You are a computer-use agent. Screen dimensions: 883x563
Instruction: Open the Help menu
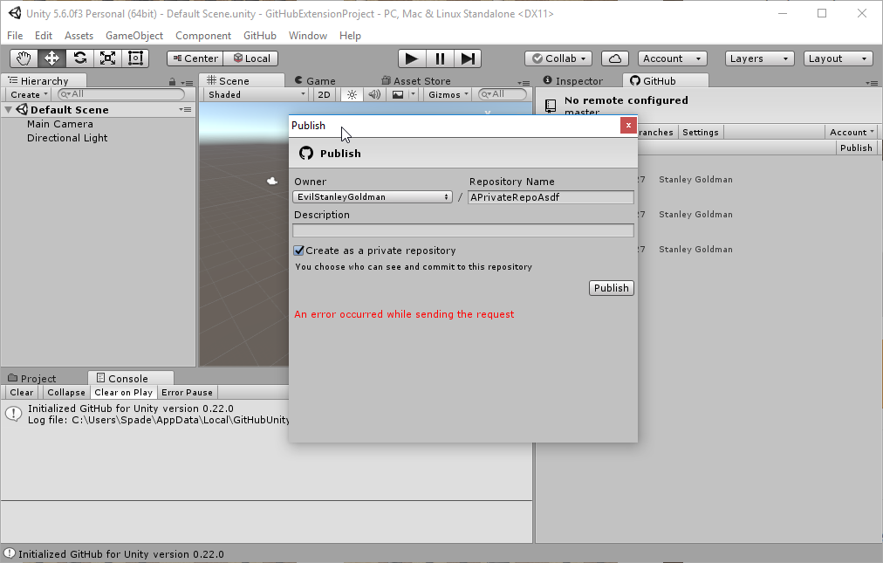(350, 36)
